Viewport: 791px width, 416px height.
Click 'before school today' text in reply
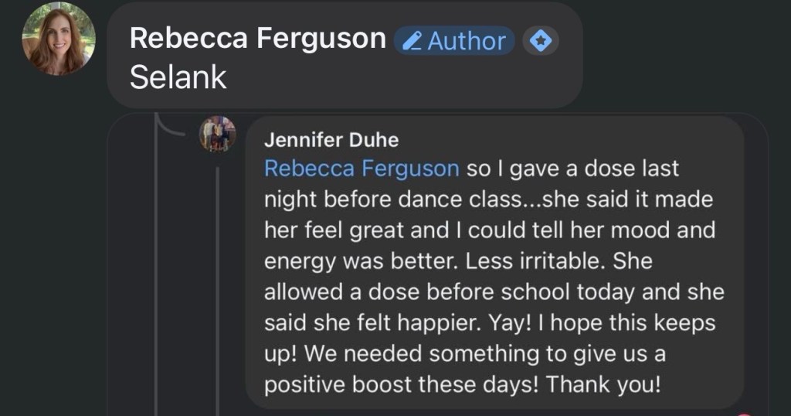(515, 292)
